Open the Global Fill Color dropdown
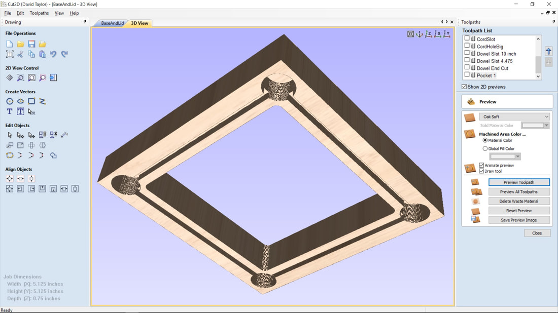This screenshot has width=558, height=313. click(505, 156)
